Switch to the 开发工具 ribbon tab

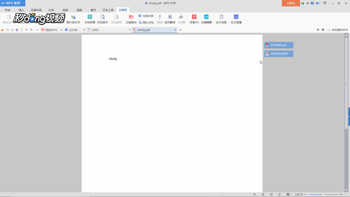108,10
